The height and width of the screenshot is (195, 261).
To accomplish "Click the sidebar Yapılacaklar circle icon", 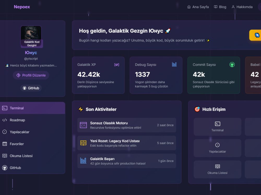I will (x=5, y=132).
